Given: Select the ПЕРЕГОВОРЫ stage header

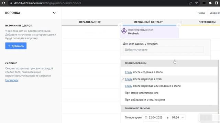Looking at the screenshot, I should click(x=207, y=22).
